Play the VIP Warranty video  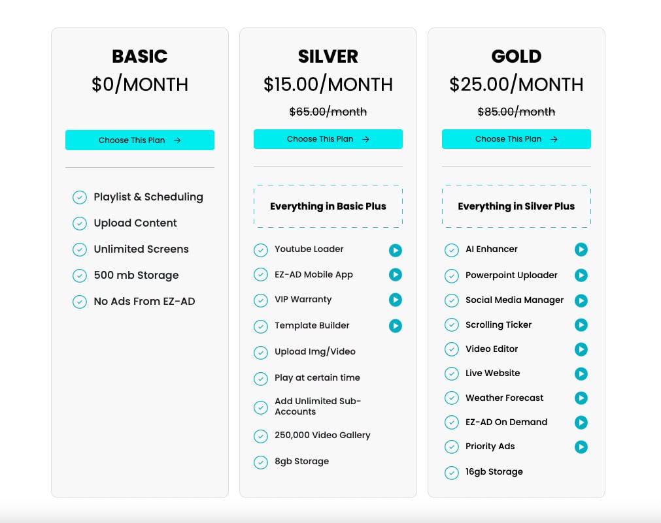pyautogui.click(x=395, y=300)
